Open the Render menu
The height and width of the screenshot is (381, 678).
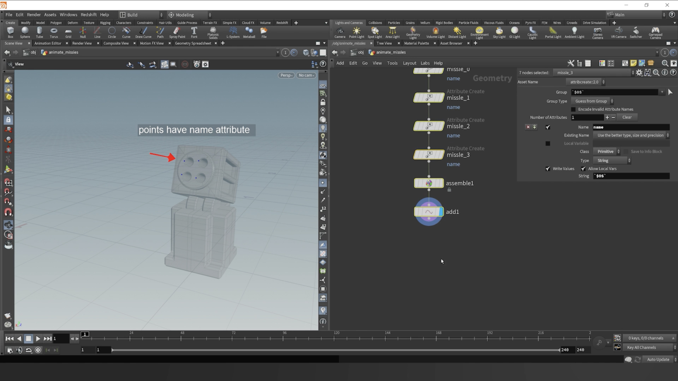pyautogui.click(x=34, y=15)
